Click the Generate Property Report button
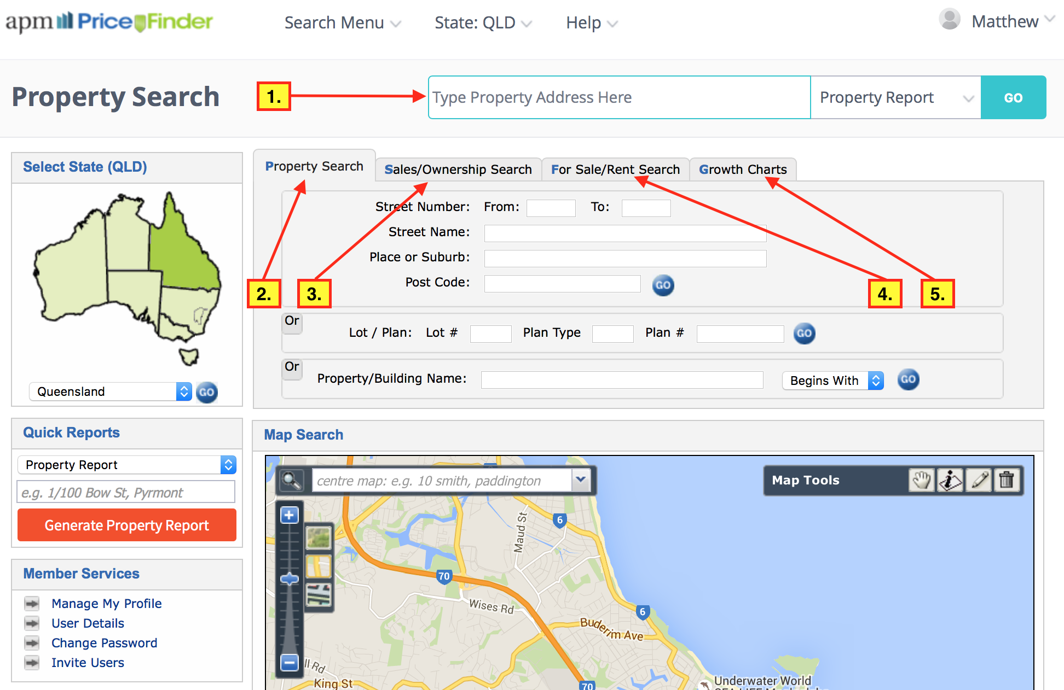Screen dimensions: 1064x690 click(x=126, y=525)
